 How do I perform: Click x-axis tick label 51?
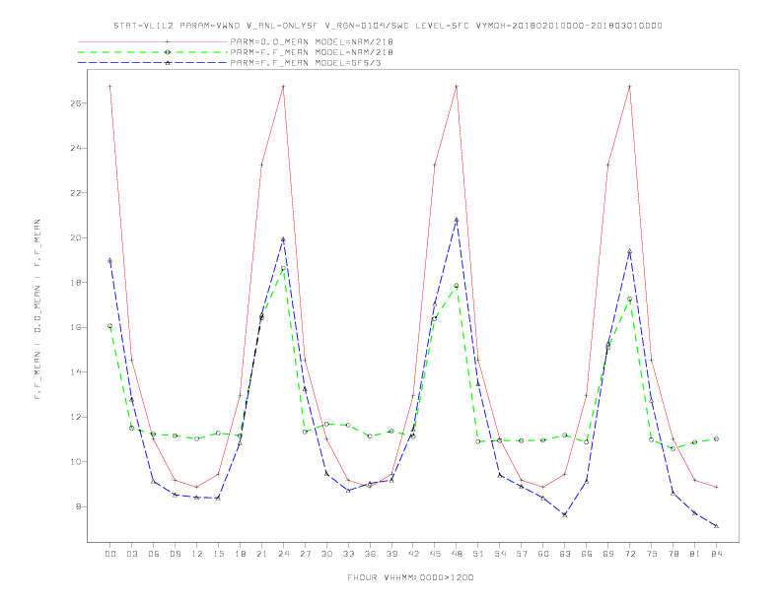(x=478, y=554)
